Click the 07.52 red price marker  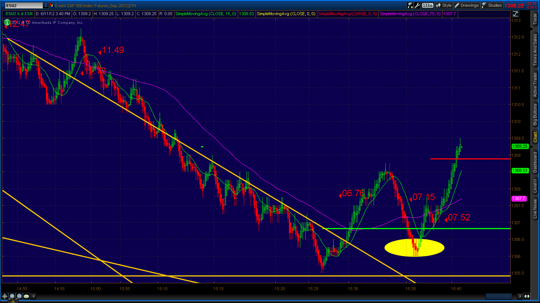[457, 217]
